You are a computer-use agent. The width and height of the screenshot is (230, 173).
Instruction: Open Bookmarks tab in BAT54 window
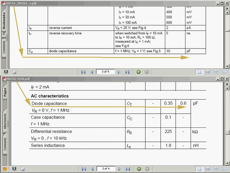[x=4, y=20]
